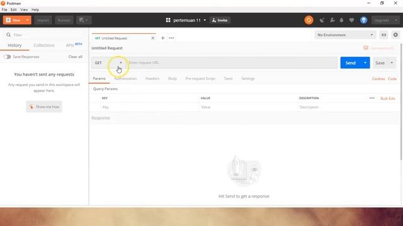Open a new request tab with plus

162,38
